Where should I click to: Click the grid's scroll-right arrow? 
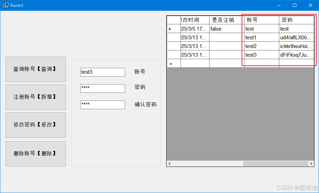pos(311,163)
